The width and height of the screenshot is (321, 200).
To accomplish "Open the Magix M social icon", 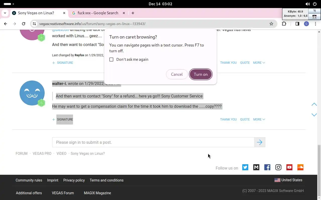I will 256,167.
